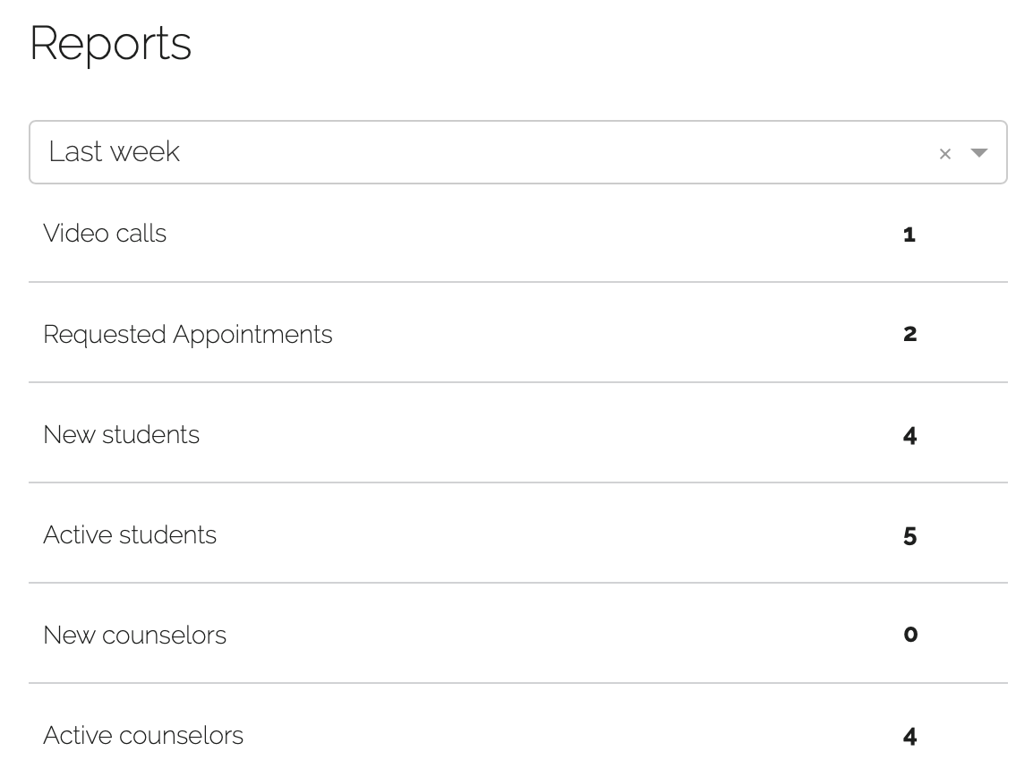Select the New counselors row label
1033x777 pixels.
(x=134, y=636)
